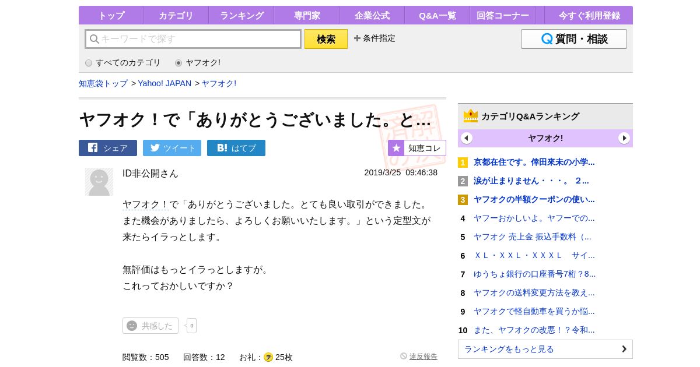Click the question title heading

(x=256, y=119)
